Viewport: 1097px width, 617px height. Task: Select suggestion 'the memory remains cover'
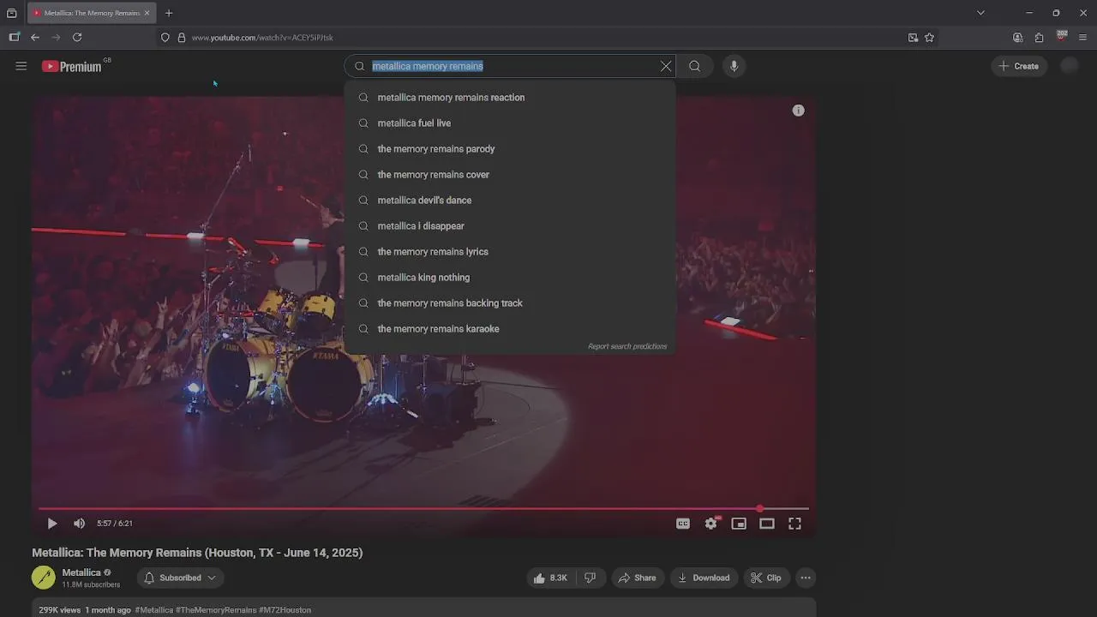click(x=510, y=175)
